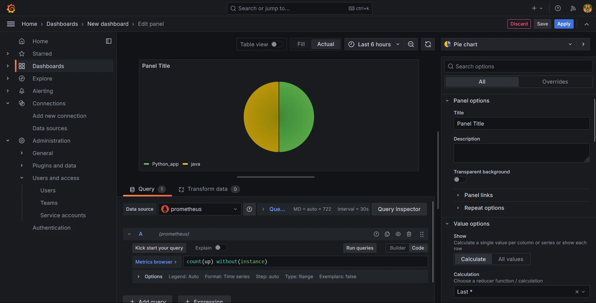Click the drag handle dots for query A
596x303 pixels.
[422, 234]
